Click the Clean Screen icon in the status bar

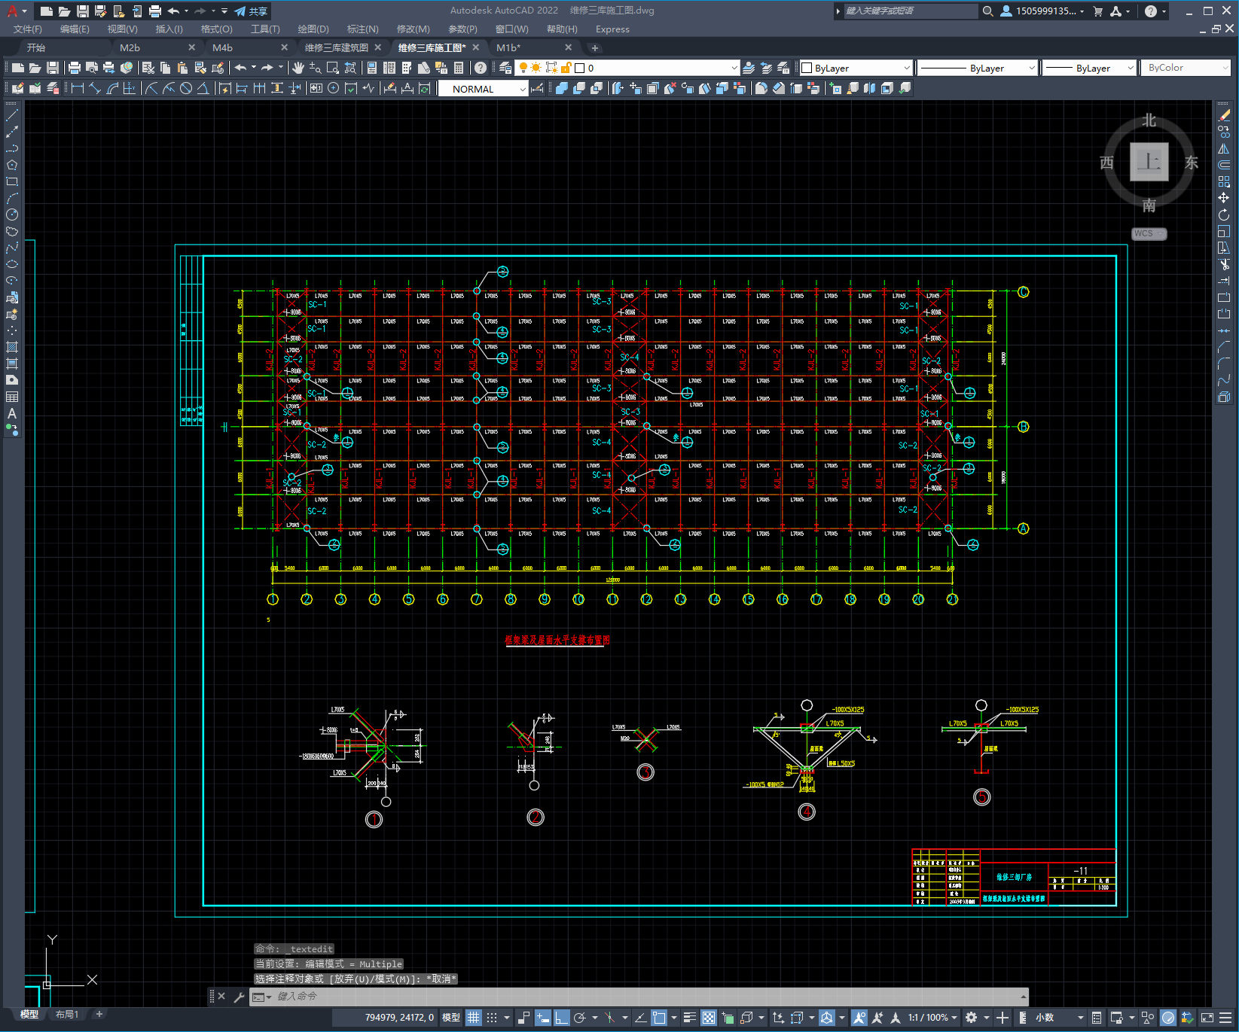click(1207, 1018)
